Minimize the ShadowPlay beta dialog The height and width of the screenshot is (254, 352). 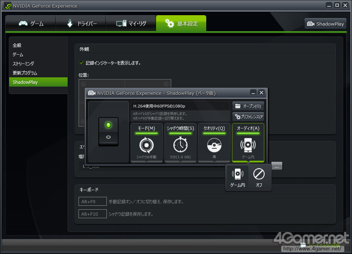tap(253, 93)
